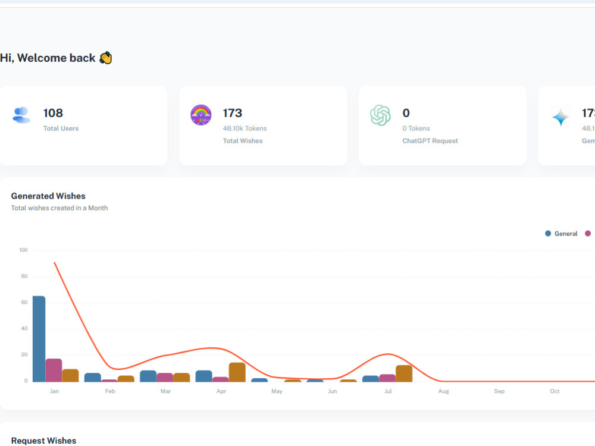Open the Total Wishes card showing 173
Viewport: 595px width, 446px height.
point(264,125)
